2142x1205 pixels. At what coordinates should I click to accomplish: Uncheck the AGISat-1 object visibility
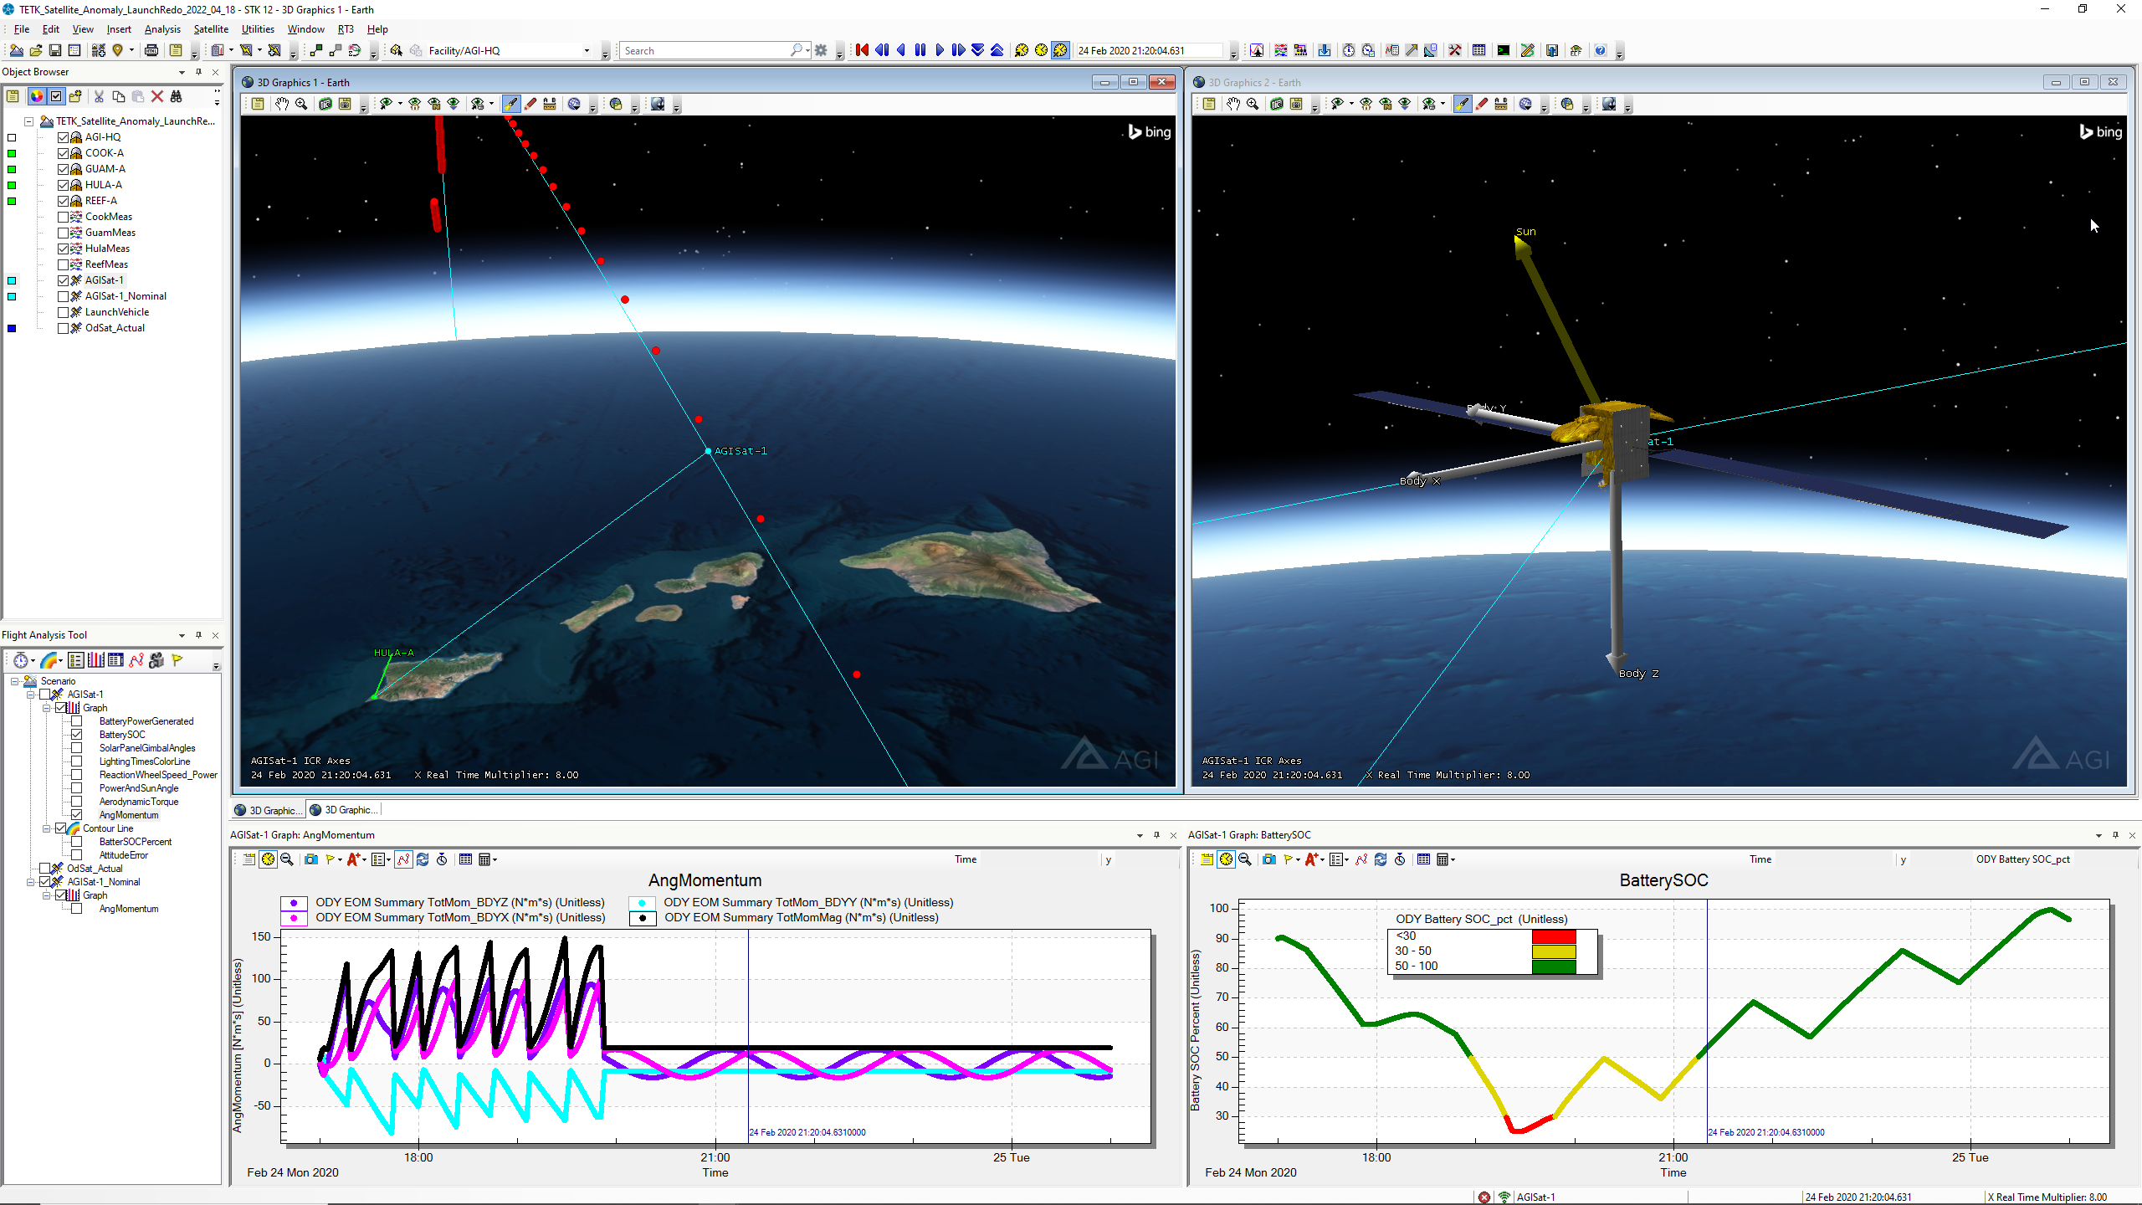pyautogui.click(x=64, y=280)
